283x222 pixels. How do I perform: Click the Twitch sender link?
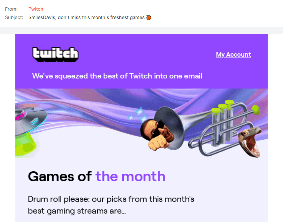(x=36, y=9)
